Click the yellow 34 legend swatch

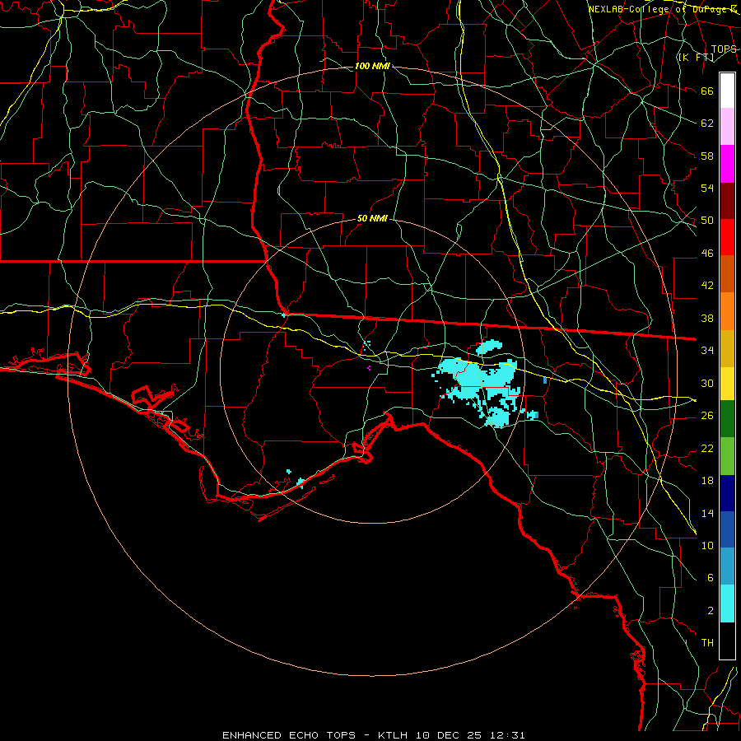pyautogui.click(x=727, y=384)
